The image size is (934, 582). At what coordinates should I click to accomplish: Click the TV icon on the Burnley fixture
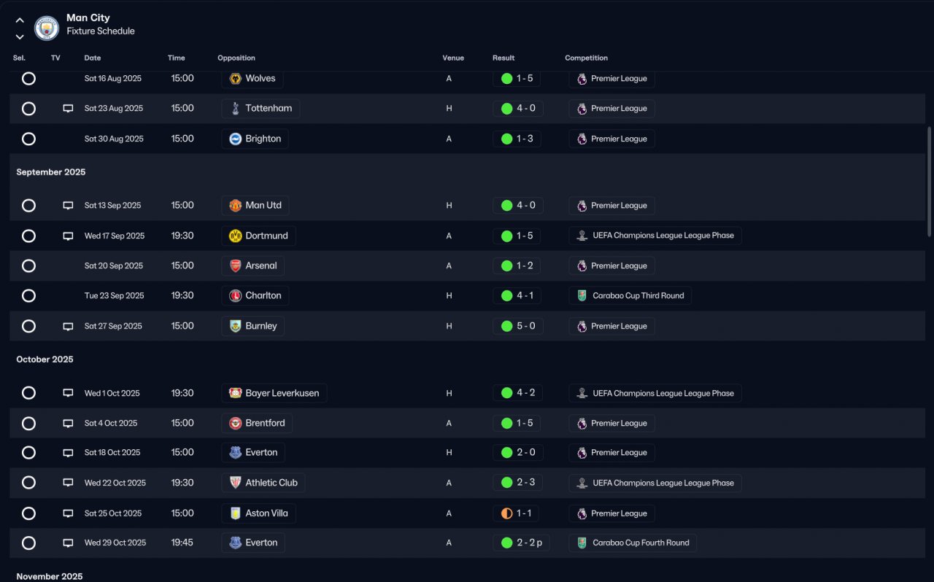[68, 326]
